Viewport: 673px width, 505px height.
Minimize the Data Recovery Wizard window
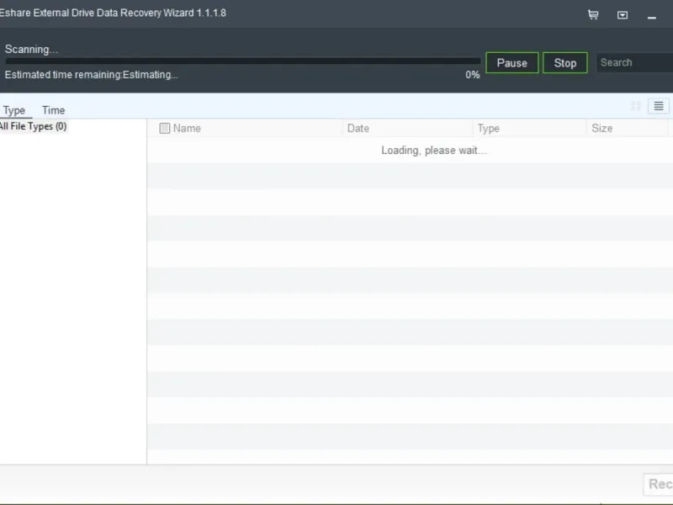point(651,17)
